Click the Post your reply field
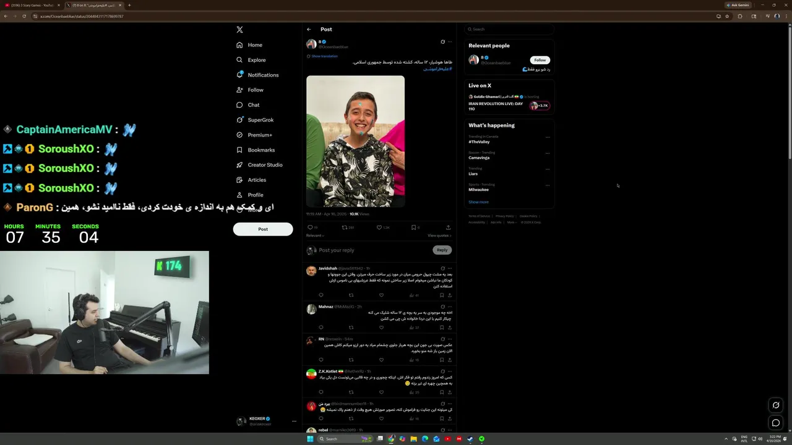 coord(373,250)
